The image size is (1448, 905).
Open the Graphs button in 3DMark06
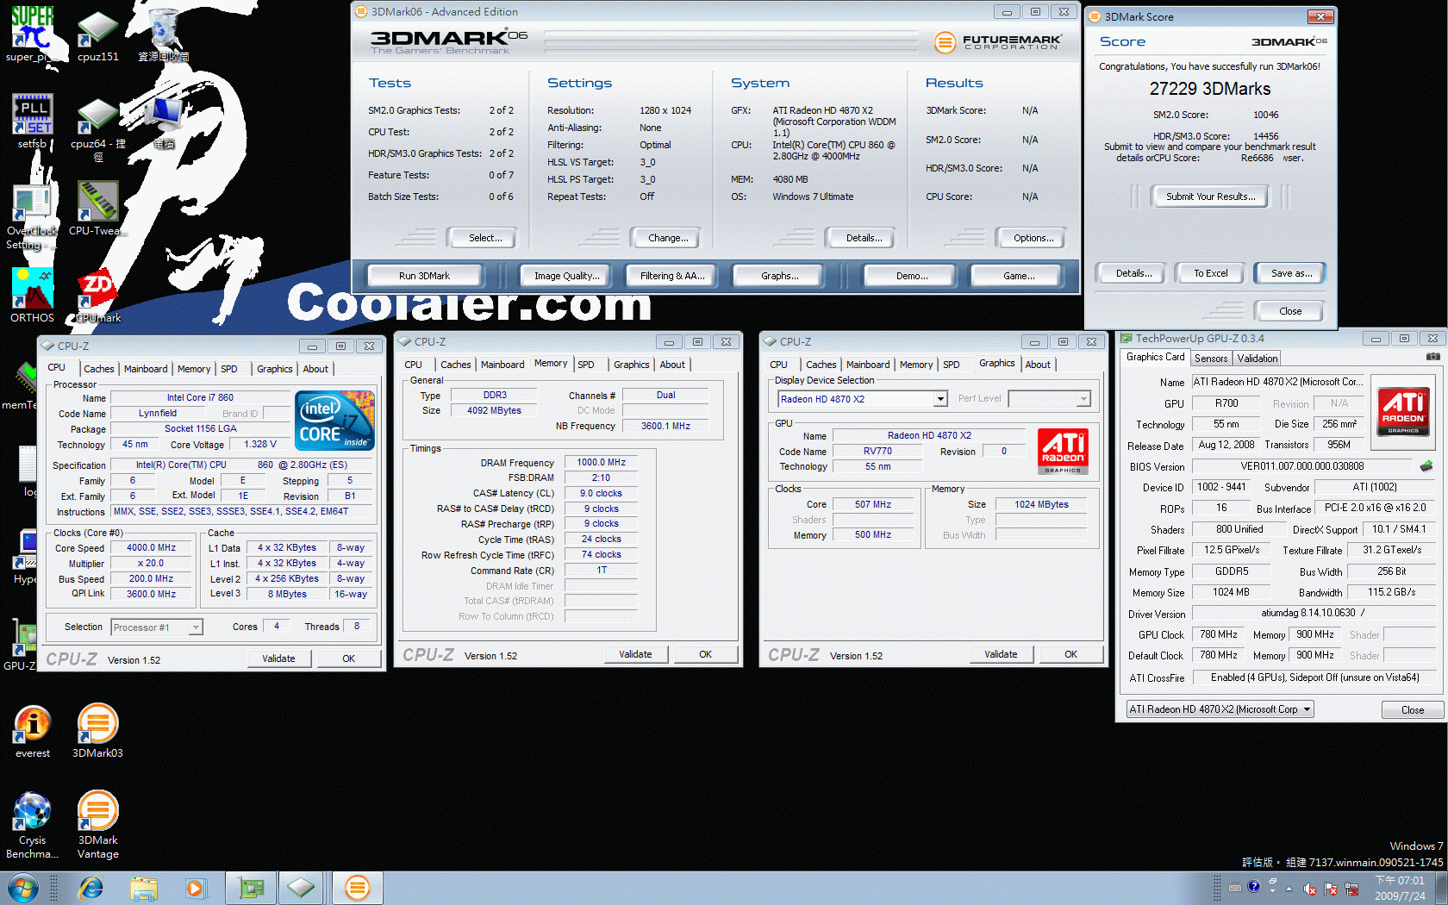(779, 276)
